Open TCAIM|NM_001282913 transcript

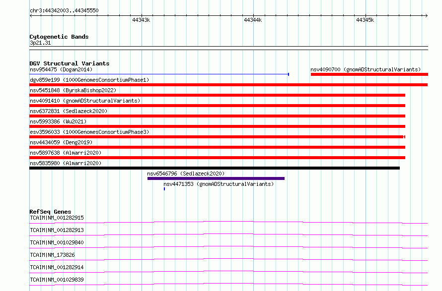[57, 230]
